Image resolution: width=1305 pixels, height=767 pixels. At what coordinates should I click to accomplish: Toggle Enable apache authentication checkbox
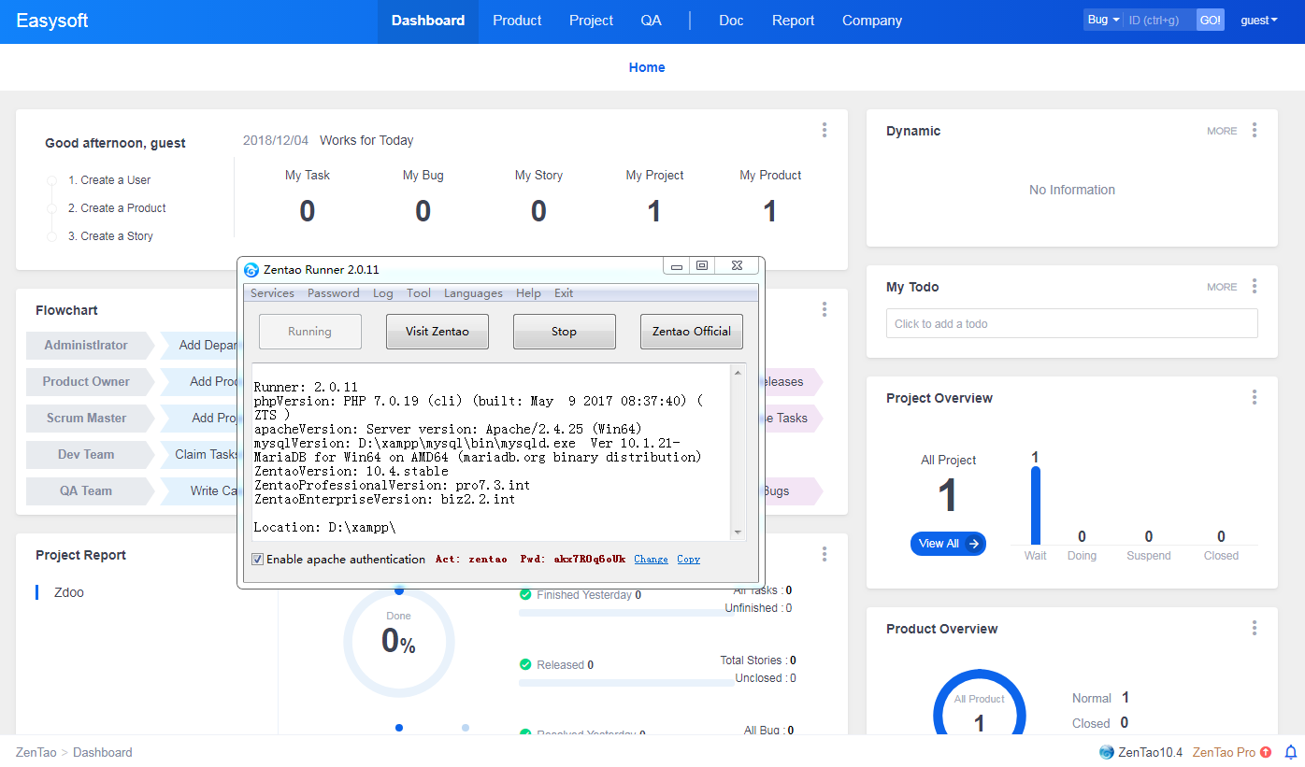pos(257,559)
